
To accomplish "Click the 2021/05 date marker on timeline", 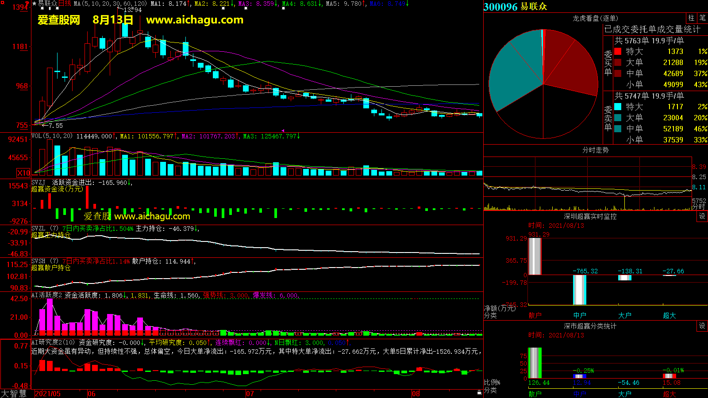I will click(48, 394).
